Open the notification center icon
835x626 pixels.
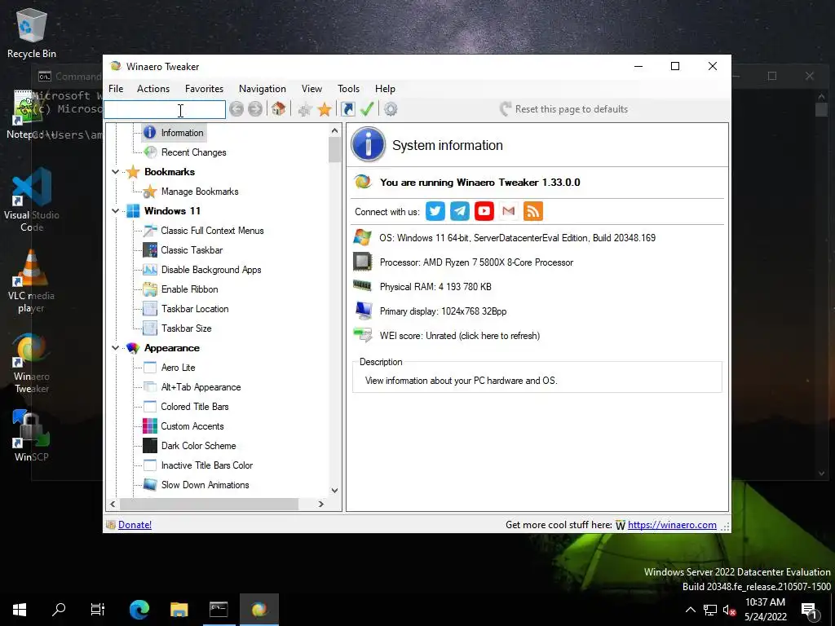[x=810, y=611]
